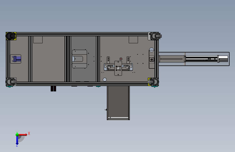The image size is (235, 152).
Task: Select the white end of the linear actuator
Action: (x=223, y=59)
